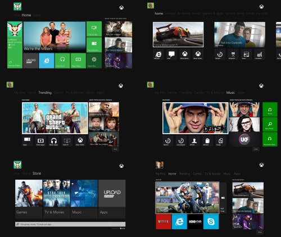The width and height of the screenshot is (281, 237).
Task: Switch to the lowercase 'movies' tab
Action: pyautogui.click(x=170, y=13)
